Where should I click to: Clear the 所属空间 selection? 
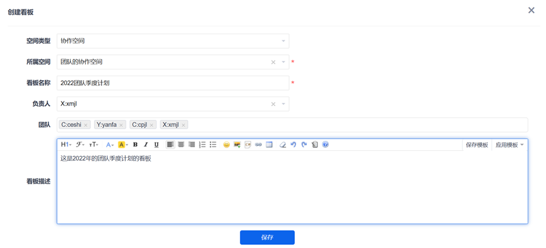273,62
